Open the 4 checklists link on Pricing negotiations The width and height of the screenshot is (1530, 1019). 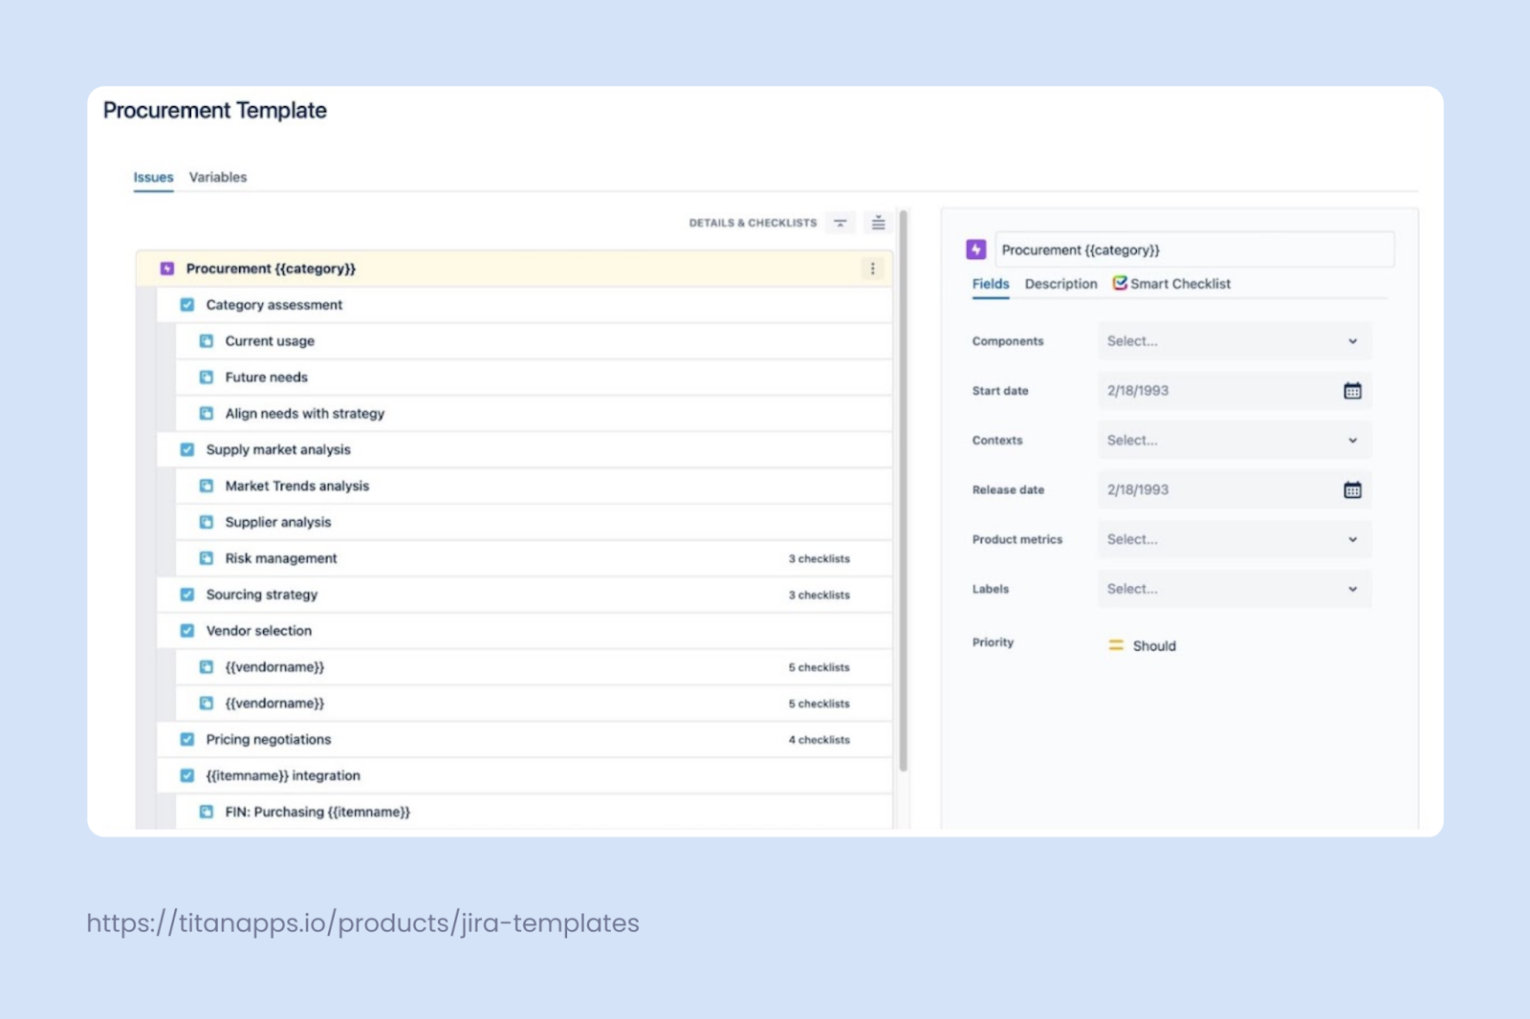pos(820,741)
